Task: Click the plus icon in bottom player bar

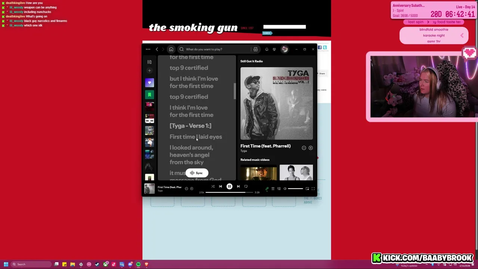Action: 192,189
